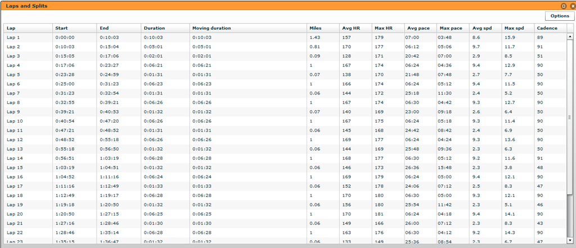Select the Max HR column header
Image resolution: width=576 pixels, height=248 pixels.
pos(388,28)
